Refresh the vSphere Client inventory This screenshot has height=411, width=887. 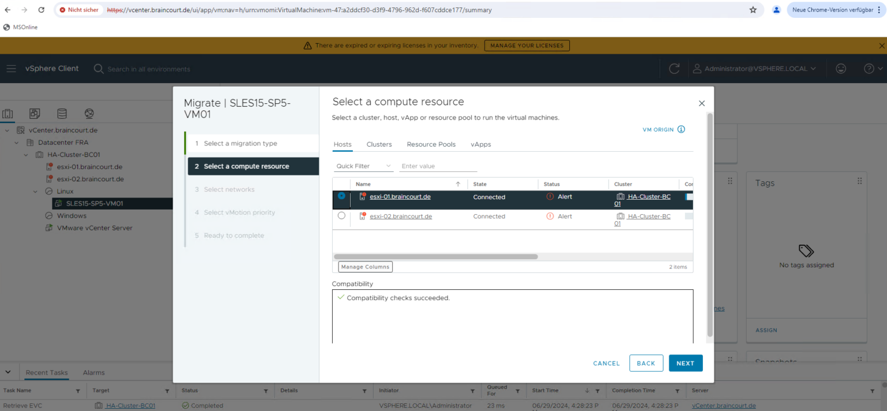coord(674,68)
